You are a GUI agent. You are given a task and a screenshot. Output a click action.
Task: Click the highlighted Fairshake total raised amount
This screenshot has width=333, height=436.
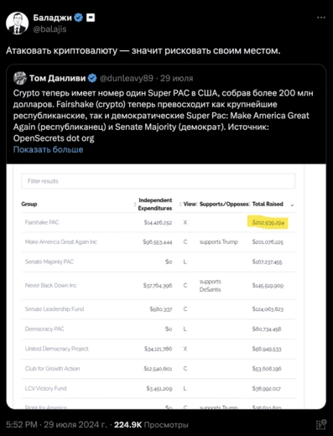coord(268,223)
